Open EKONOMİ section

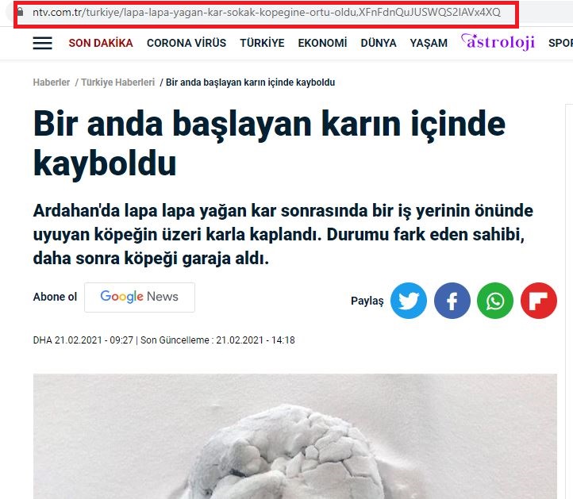point(322,43)
